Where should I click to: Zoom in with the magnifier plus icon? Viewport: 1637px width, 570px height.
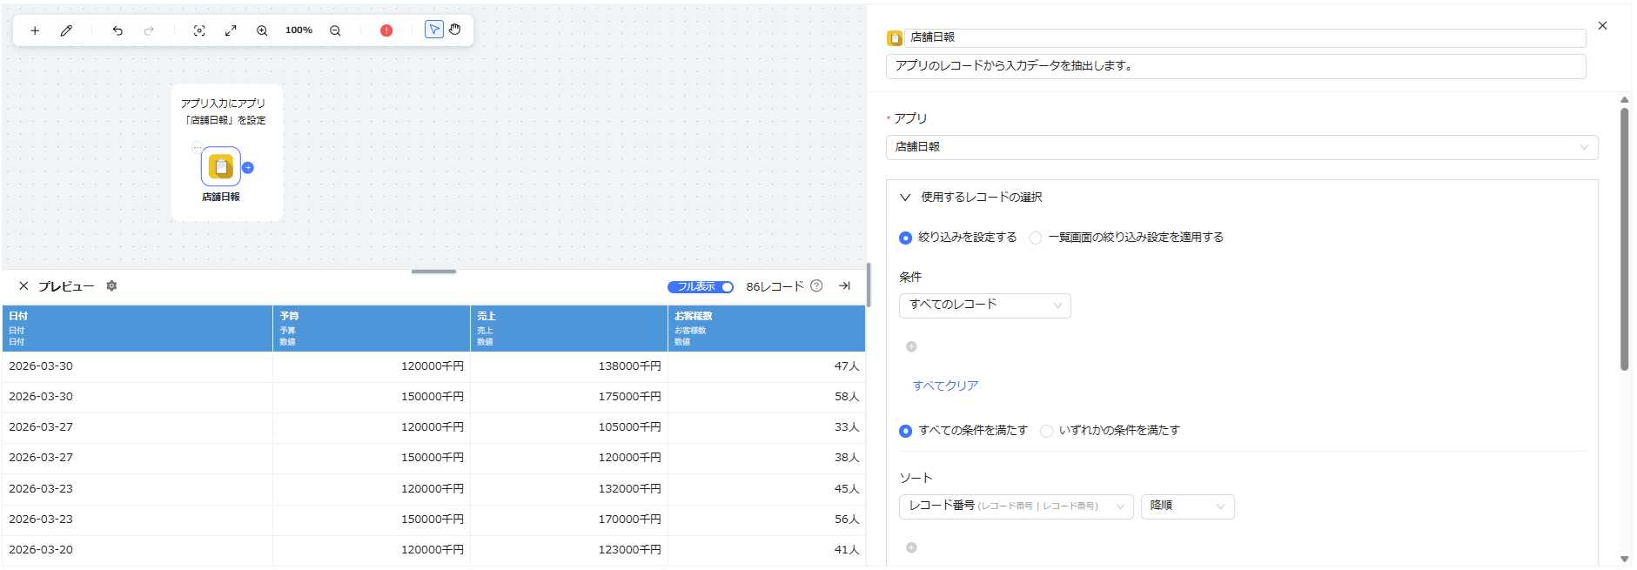coord(262,30)
